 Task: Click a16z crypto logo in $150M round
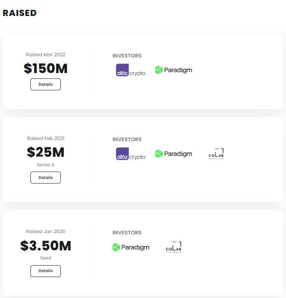point(131,70)
